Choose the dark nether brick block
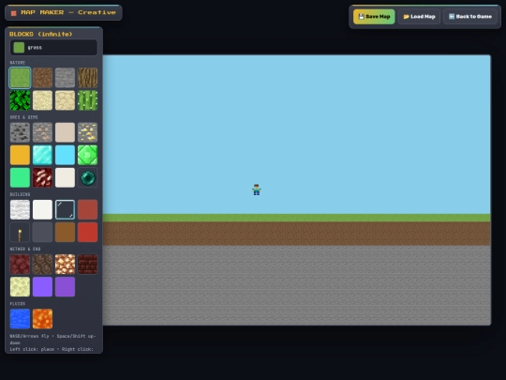This screenshot has height=380, width=506. tap(87, 265)
